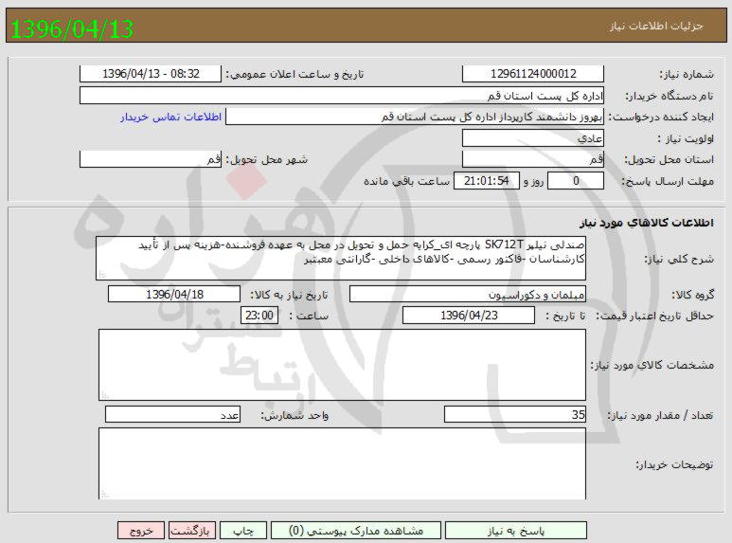The height and width of the screenshot is (543, 732).
Task: Click the delivery city field
Action: pos(151,159)
